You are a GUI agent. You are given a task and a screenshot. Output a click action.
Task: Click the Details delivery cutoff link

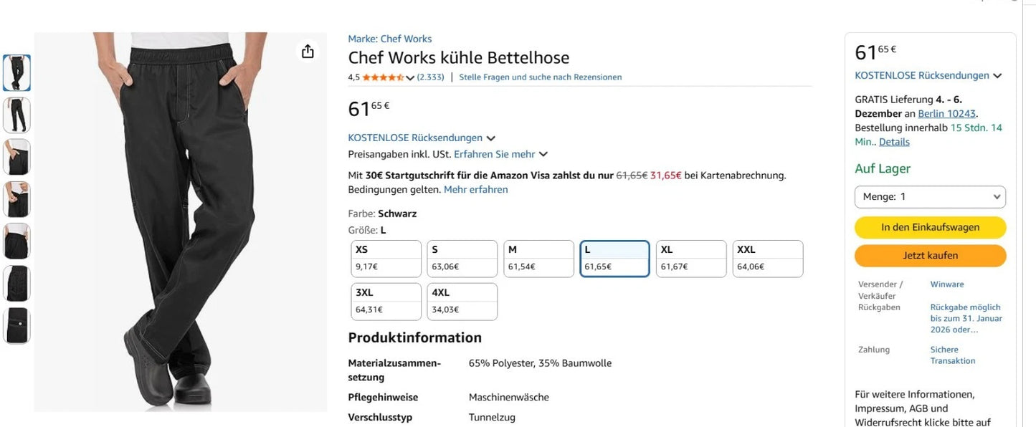click(x=893, y=141)
